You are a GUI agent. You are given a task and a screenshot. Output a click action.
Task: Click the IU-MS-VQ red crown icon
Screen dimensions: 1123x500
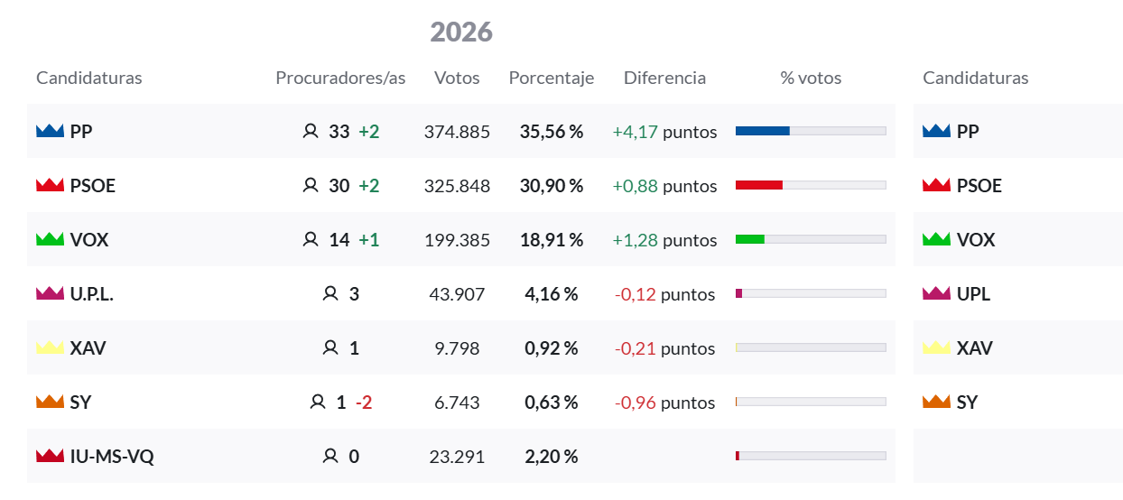click(50, 456)
